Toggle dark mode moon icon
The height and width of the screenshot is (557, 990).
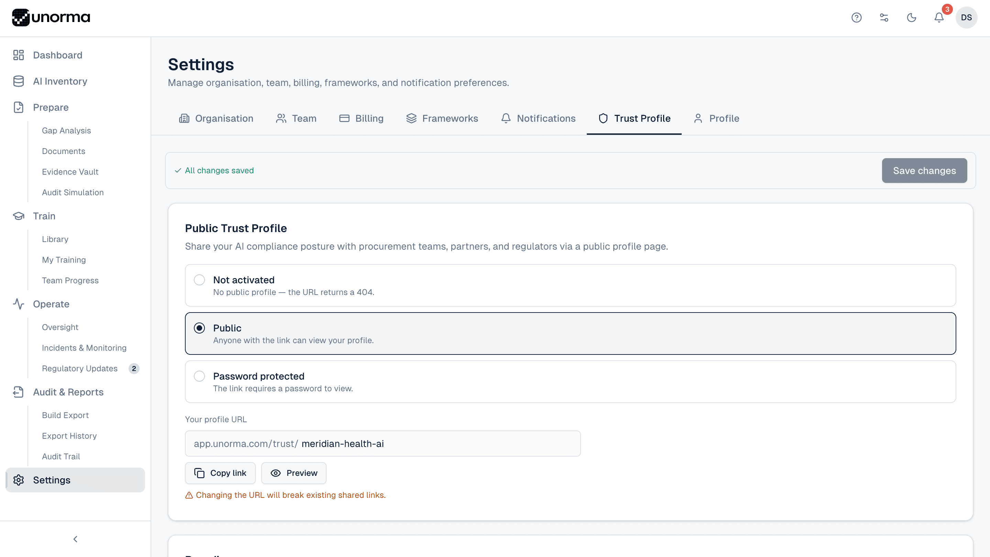coord(912,17)
